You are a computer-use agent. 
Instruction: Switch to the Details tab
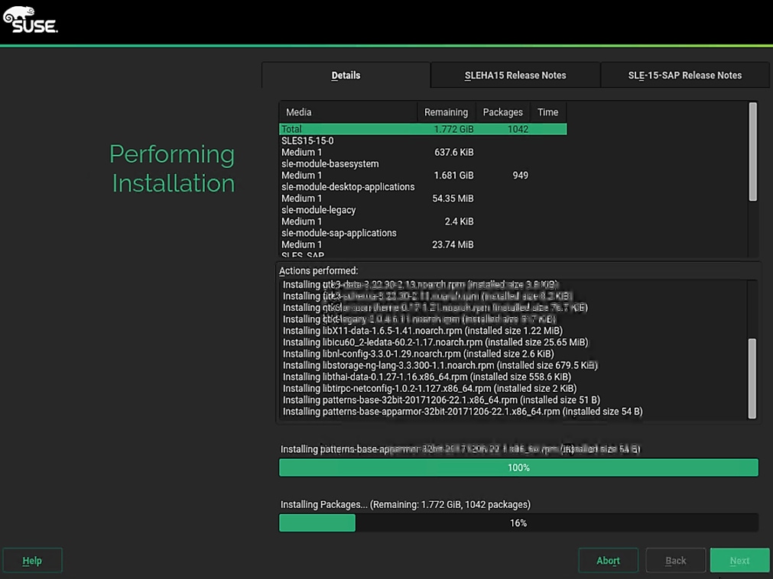click(346, 76)
